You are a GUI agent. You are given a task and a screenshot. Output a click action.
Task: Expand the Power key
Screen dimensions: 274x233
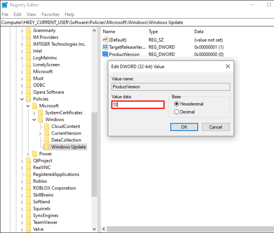pos(28,154)
